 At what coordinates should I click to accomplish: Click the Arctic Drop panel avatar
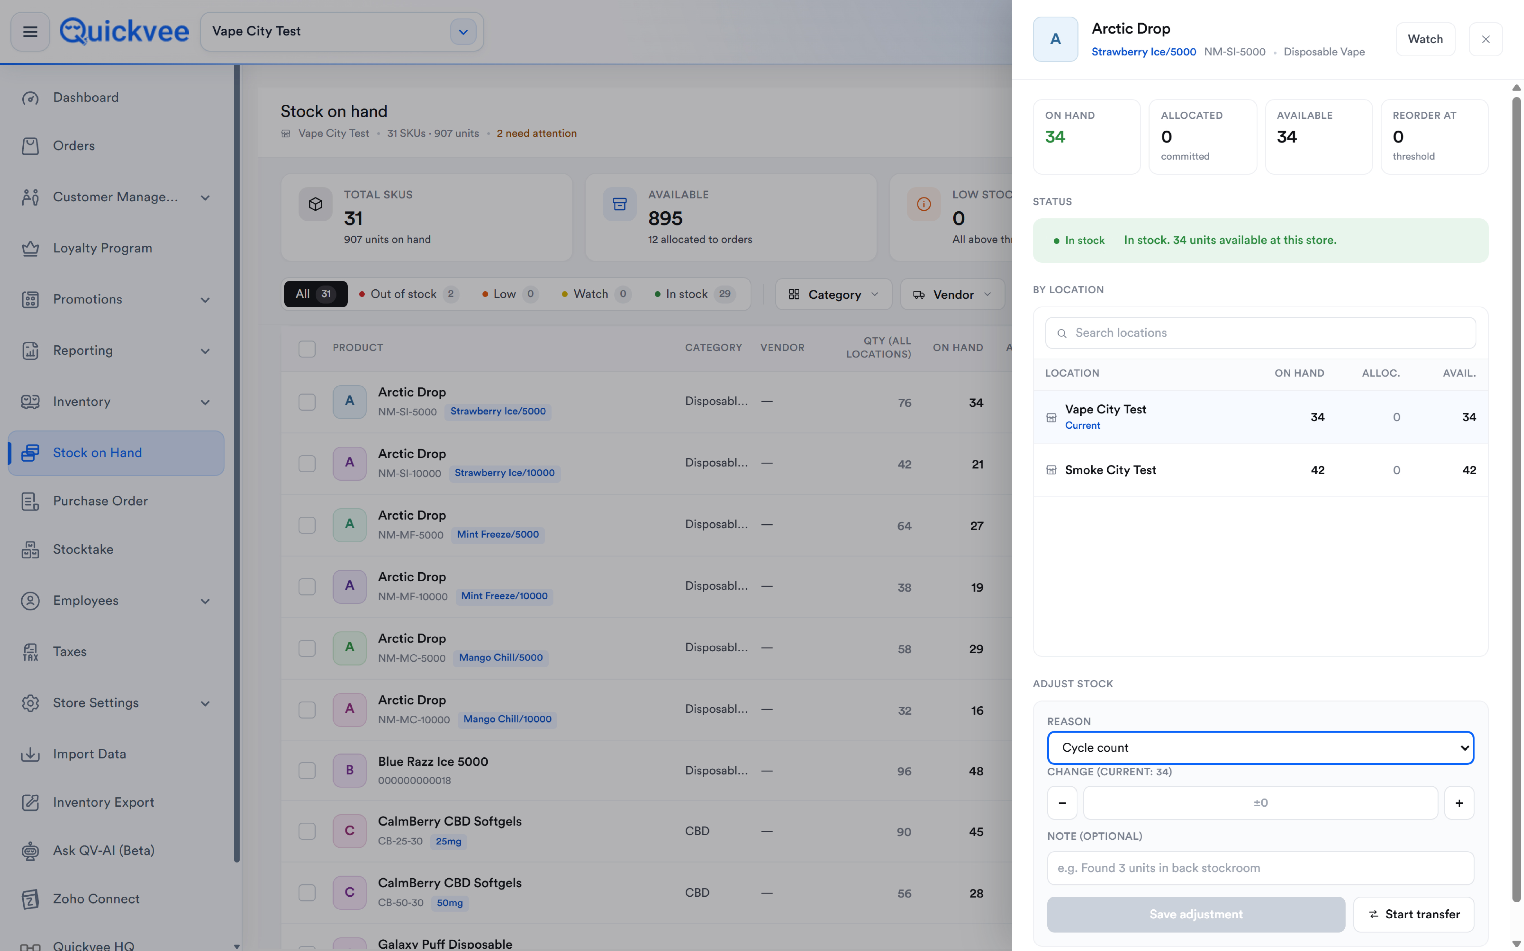pyautogui.click(x=1055, y=39)
